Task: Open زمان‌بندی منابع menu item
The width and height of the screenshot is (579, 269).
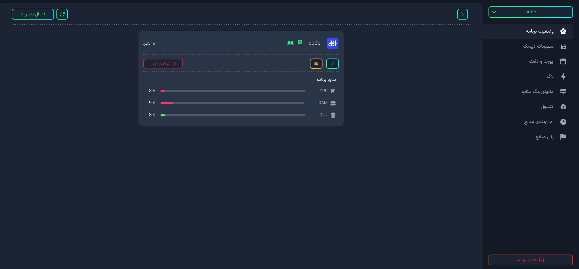Action: tap(527, 122)
